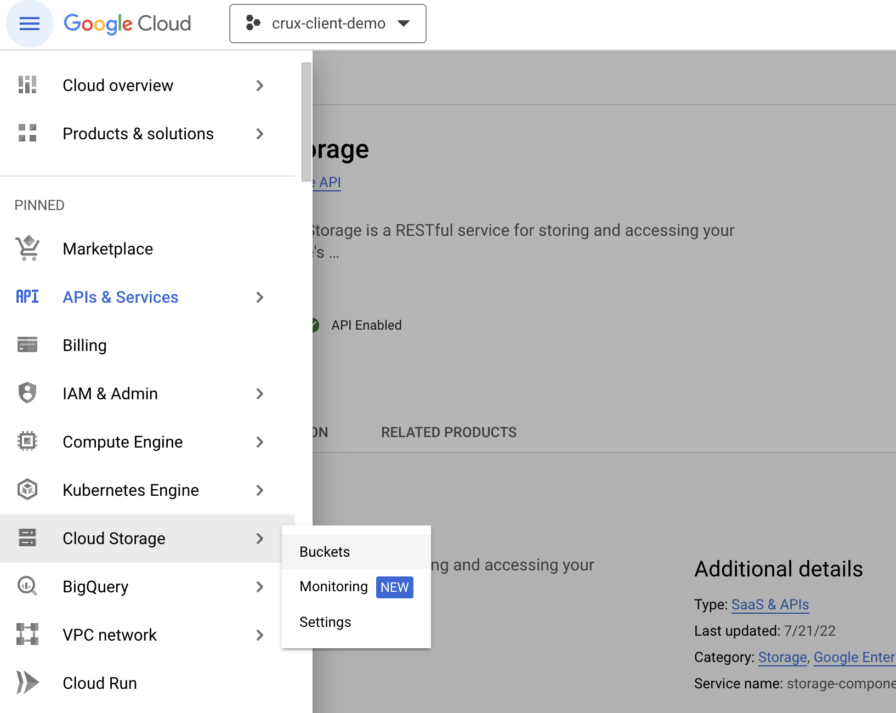
Task: Open BigQuery menu item label
Action: pyautogui.click(x=95, y=587)
